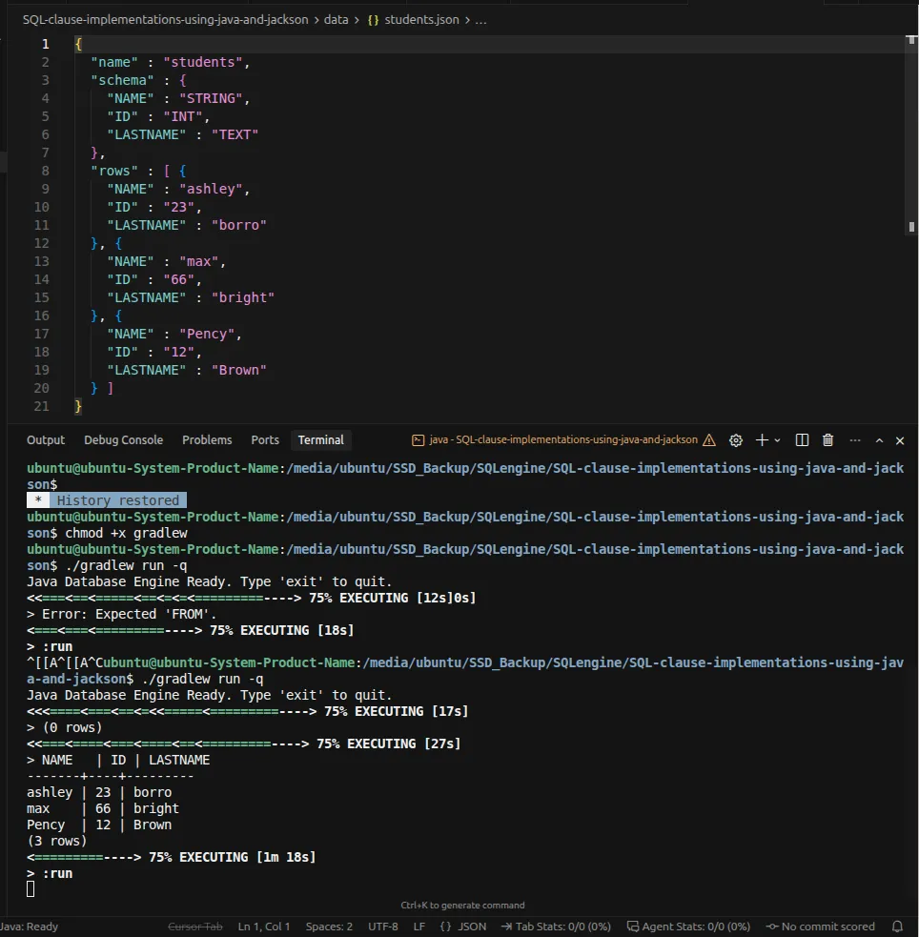
Task: Click the Error: Expected 'FROM' line
Action: [121, 614]
